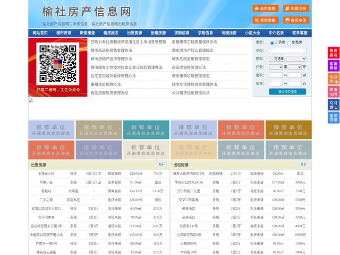This screenshot has height=255, width=340.
Task: Click the broken image icon in banner
Action: tap(31, 101)
